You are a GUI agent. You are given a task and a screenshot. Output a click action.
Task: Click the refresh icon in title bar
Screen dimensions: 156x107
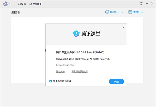pos(141,4)
